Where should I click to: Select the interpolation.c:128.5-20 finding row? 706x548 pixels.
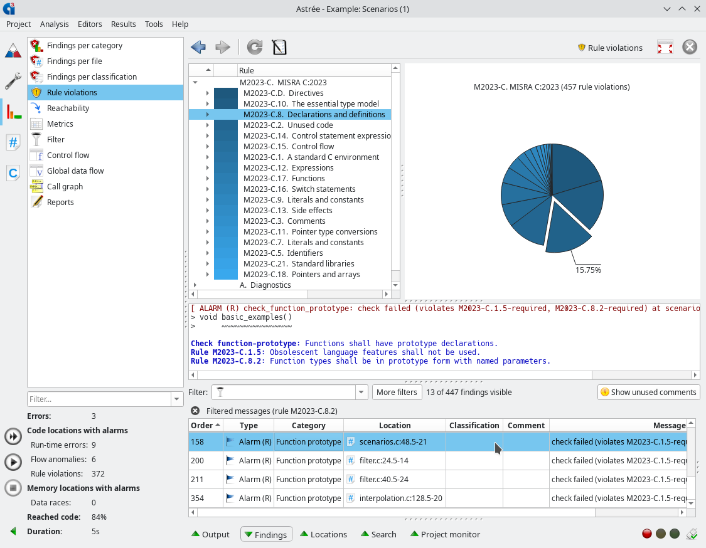[x=437, y=498]
